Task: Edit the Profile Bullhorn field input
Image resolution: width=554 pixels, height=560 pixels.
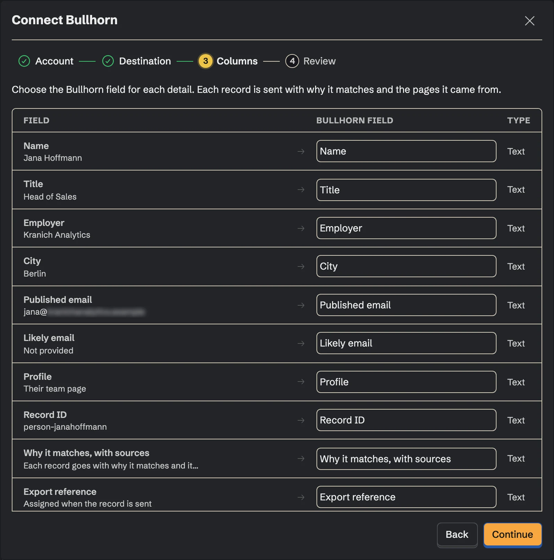Action: (x=406, y=382)
